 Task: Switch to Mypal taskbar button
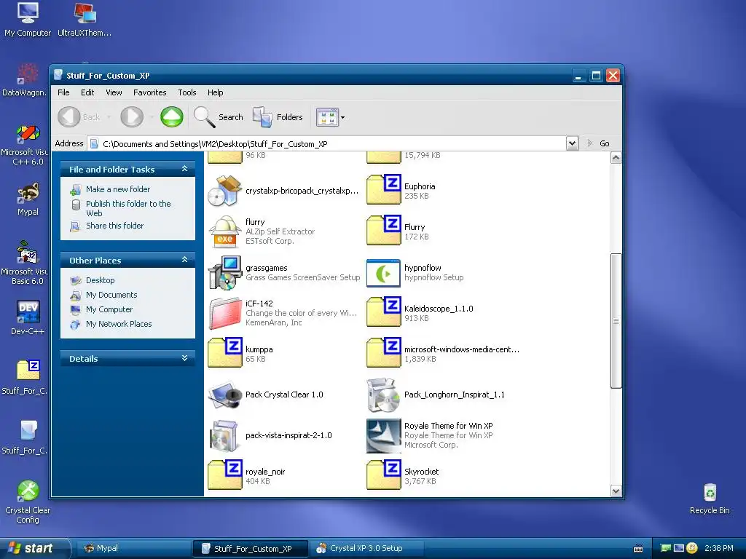tap(133, 548)
